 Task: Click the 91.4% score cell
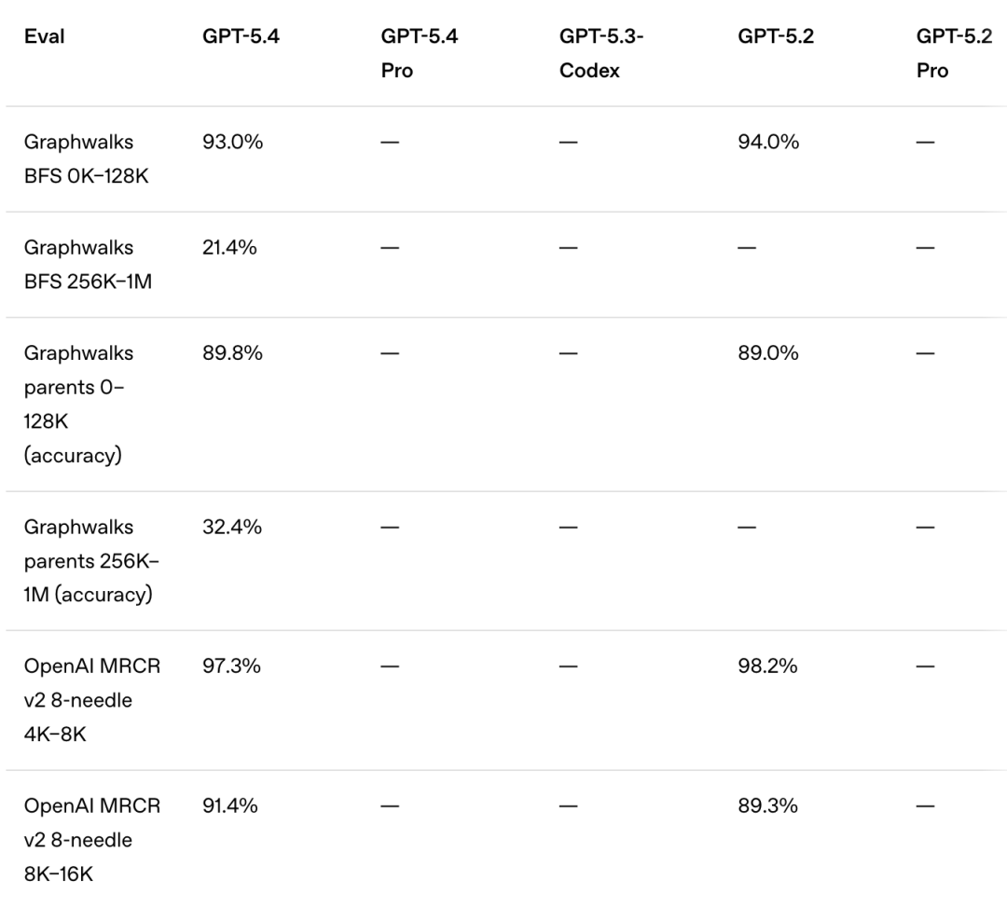point(230,806)
